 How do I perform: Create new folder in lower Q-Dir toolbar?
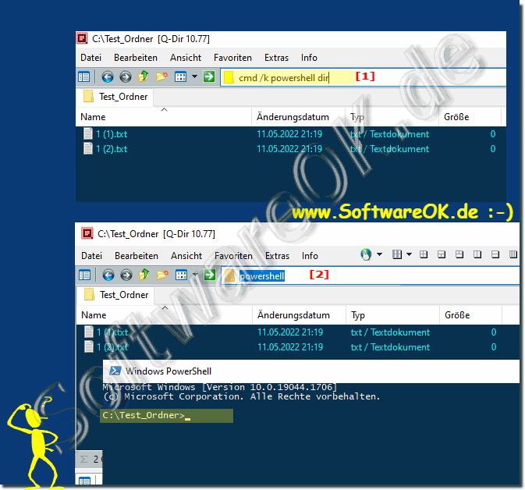162,275
